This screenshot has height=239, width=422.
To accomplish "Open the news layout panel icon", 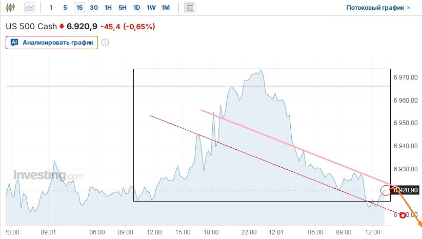I will (x=190, y=8).
